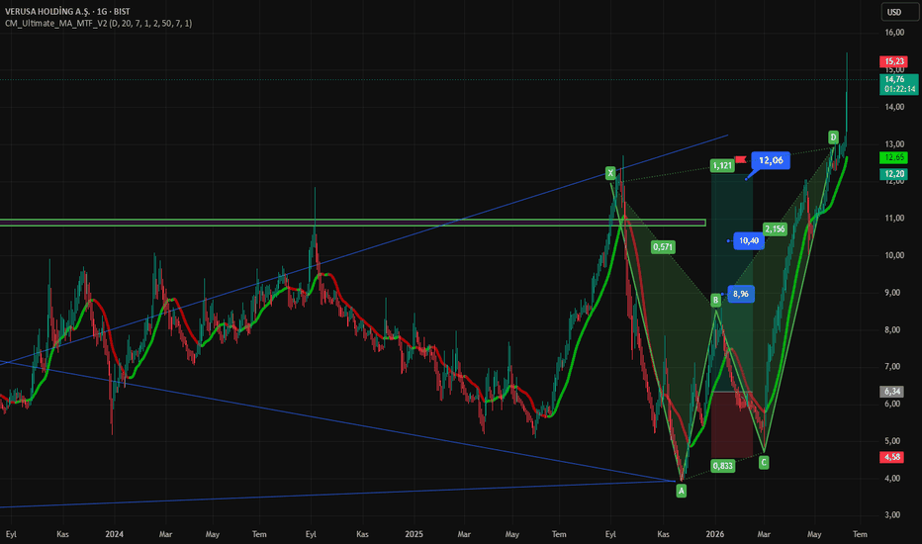Click the 1,121 ratio label
Viewport: 922px width, 544px height.
(x=722, y=166)
